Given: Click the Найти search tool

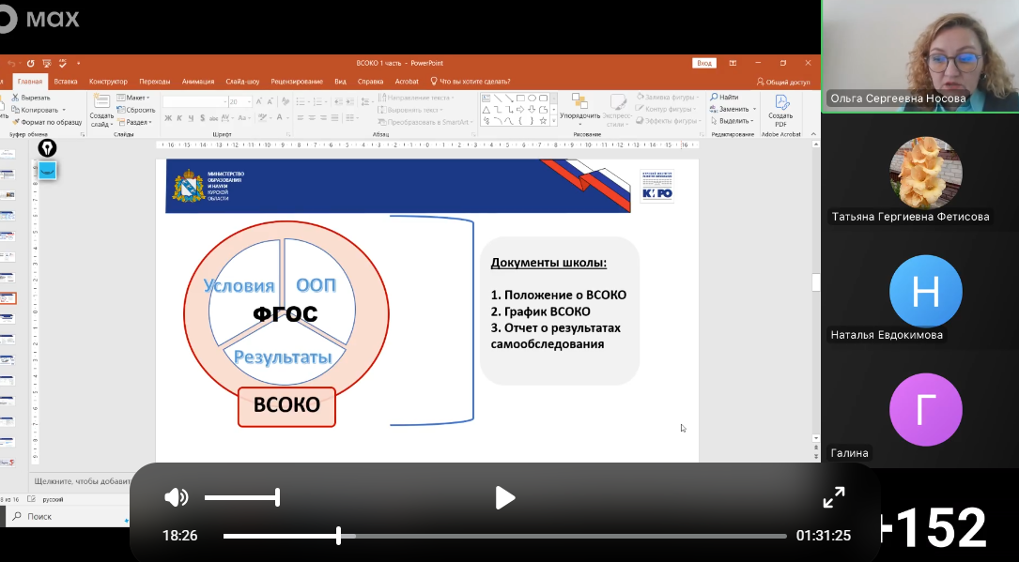Looking at the screenshot, I should tap(724, 97).
